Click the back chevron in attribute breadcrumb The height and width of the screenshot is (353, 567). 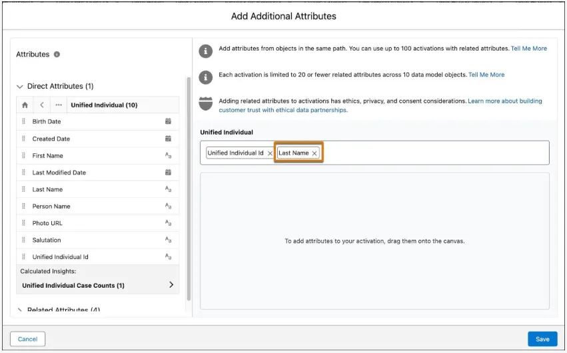[x=42, y=105]
